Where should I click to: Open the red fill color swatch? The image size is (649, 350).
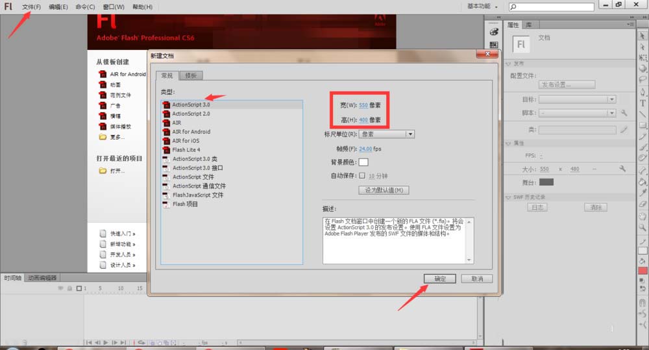click(x=643, y=271)
